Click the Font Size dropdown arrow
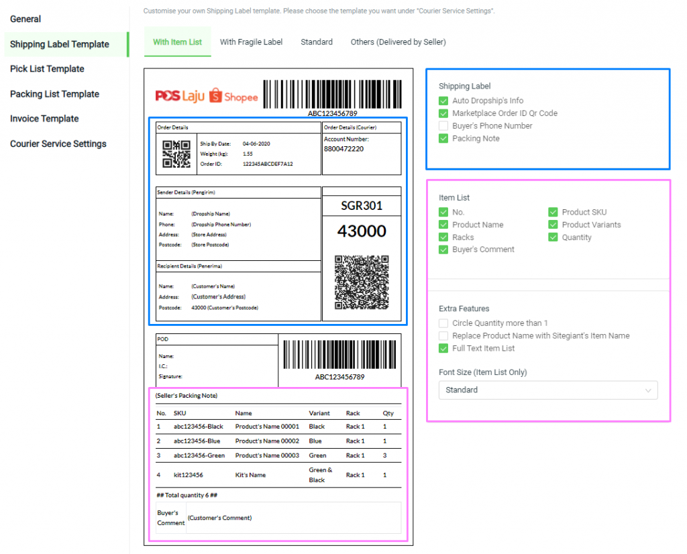This screenshot has width=687, height=554. pos(648,390)
